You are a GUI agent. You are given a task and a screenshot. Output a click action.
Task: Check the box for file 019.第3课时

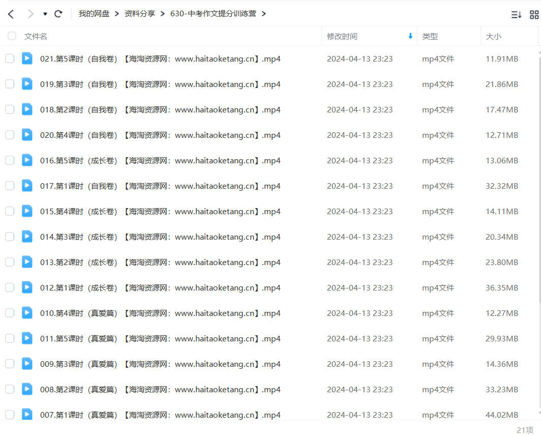[10, 84]
